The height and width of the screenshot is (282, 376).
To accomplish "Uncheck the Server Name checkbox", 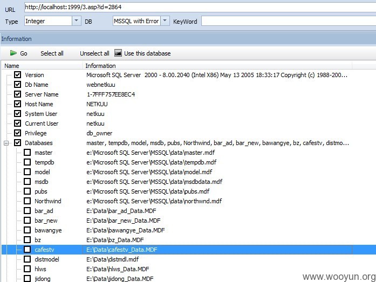I will (x=17, y=94).
